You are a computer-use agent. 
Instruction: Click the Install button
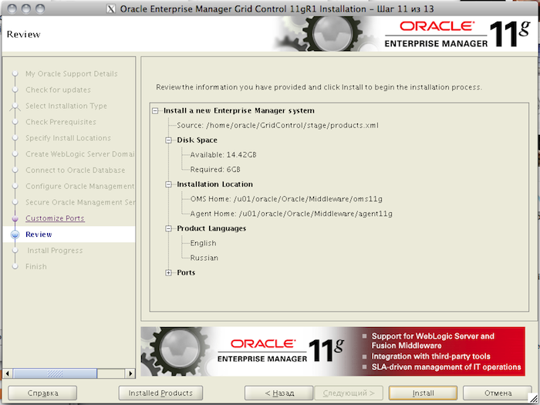coord(423,393)
